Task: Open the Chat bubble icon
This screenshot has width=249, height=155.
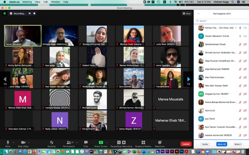Action: pyautogui.click(x=86, y=142)
